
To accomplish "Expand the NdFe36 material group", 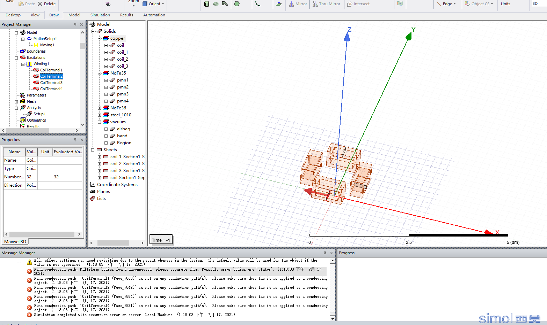I will click(99, 108).
